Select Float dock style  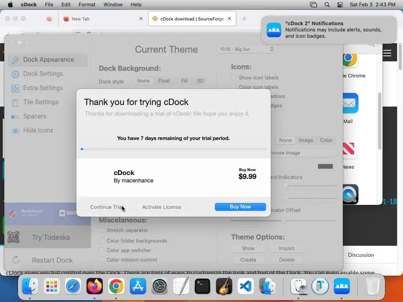pos(164,81)
